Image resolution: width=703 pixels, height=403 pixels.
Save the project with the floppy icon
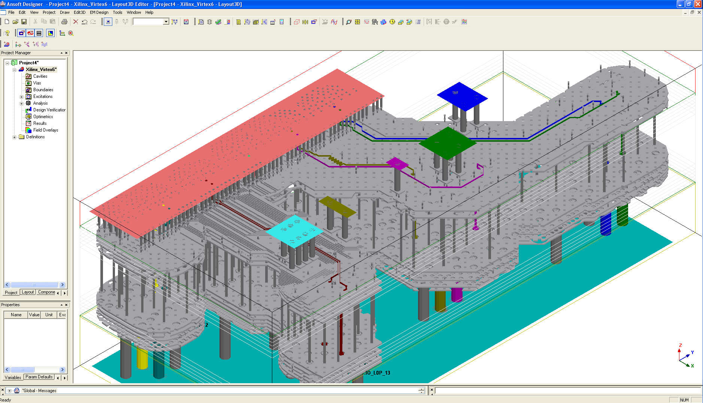24,22
